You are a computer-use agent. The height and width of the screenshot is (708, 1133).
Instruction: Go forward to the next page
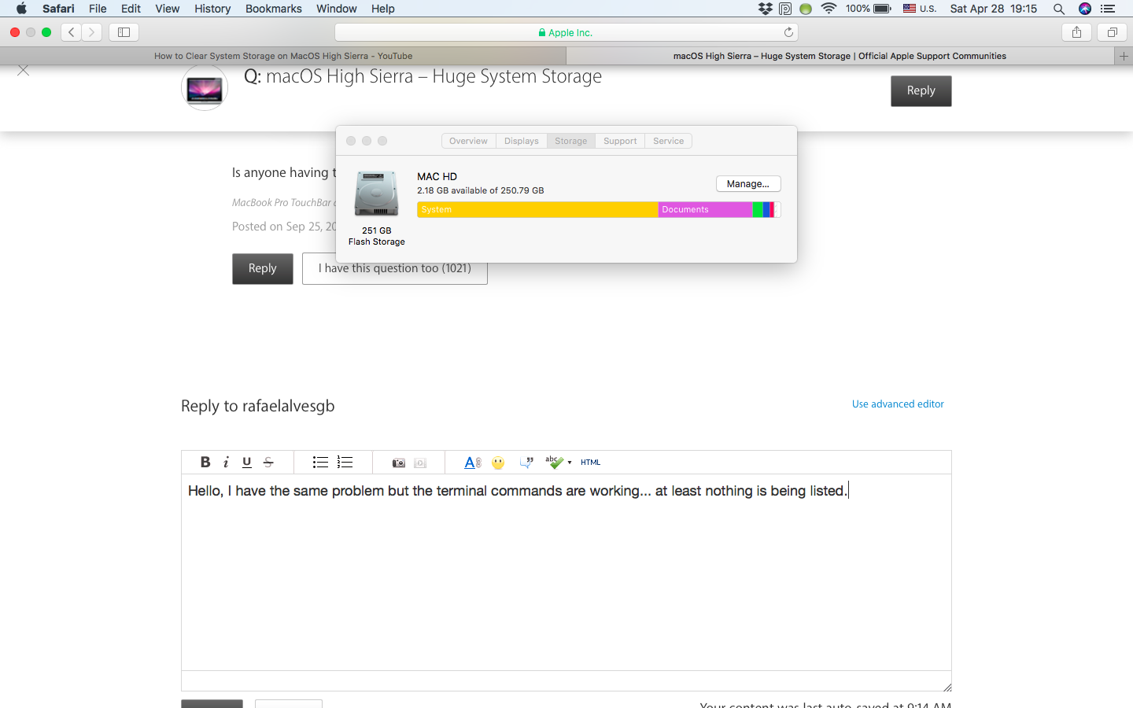pyautogui.click(x=92, y=32)
